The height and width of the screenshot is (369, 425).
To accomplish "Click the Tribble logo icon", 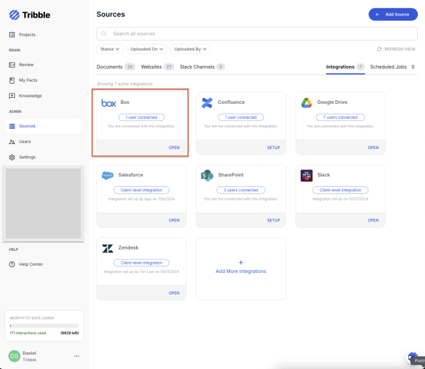I will pyautogui.click(x=14, y=15).
